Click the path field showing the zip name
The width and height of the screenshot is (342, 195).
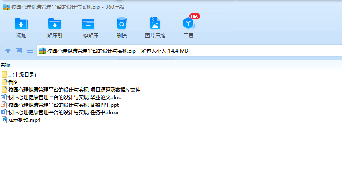[x=189, y=51]
